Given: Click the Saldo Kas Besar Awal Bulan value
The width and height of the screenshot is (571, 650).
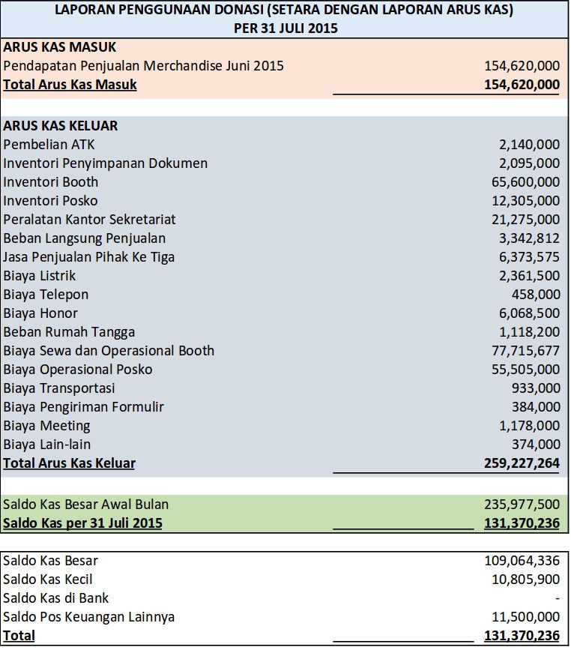Looking at the screenshot, I should tap(522, 504).
